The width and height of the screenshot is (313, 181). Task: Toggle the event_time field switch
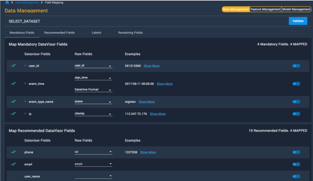coord(296,84)
